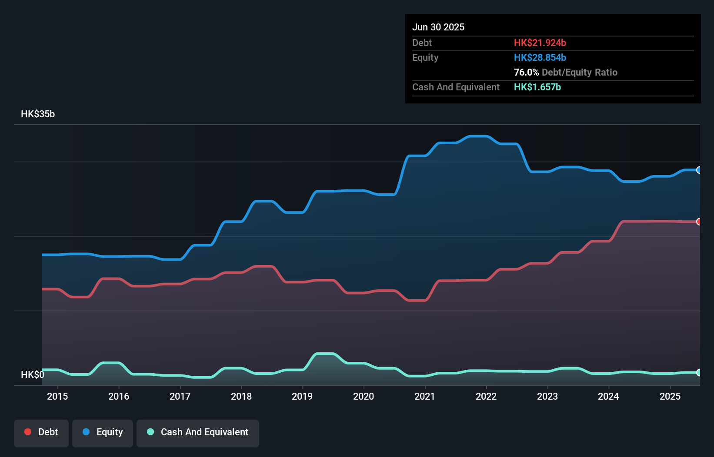Toggle the Debt series visibility
The image size is (714, 457).
point(41,432)
